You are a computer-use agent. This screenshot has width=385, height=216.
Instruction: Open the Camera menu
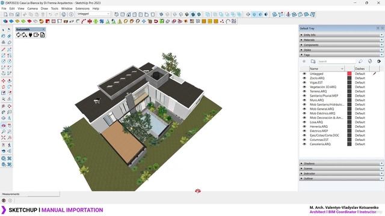click(x=32, y=8)
